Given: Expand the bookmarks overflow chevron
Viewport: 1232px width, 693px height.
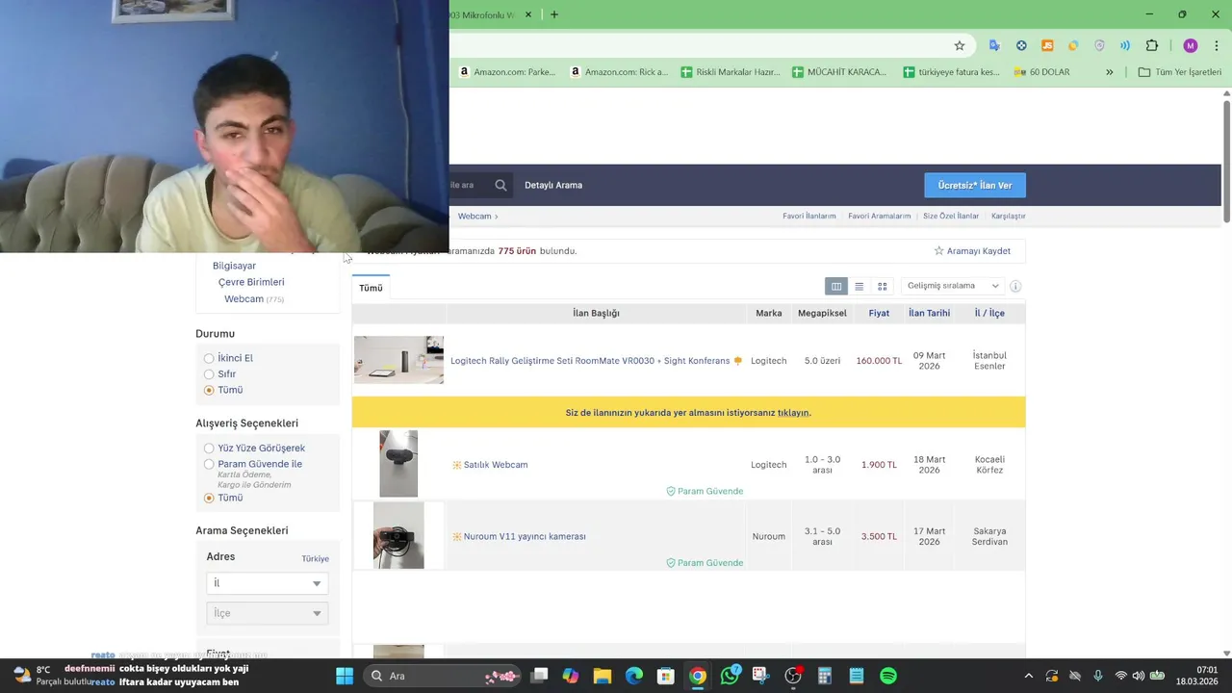Looking at the screenshot, I should click(x=1109, y=72).
